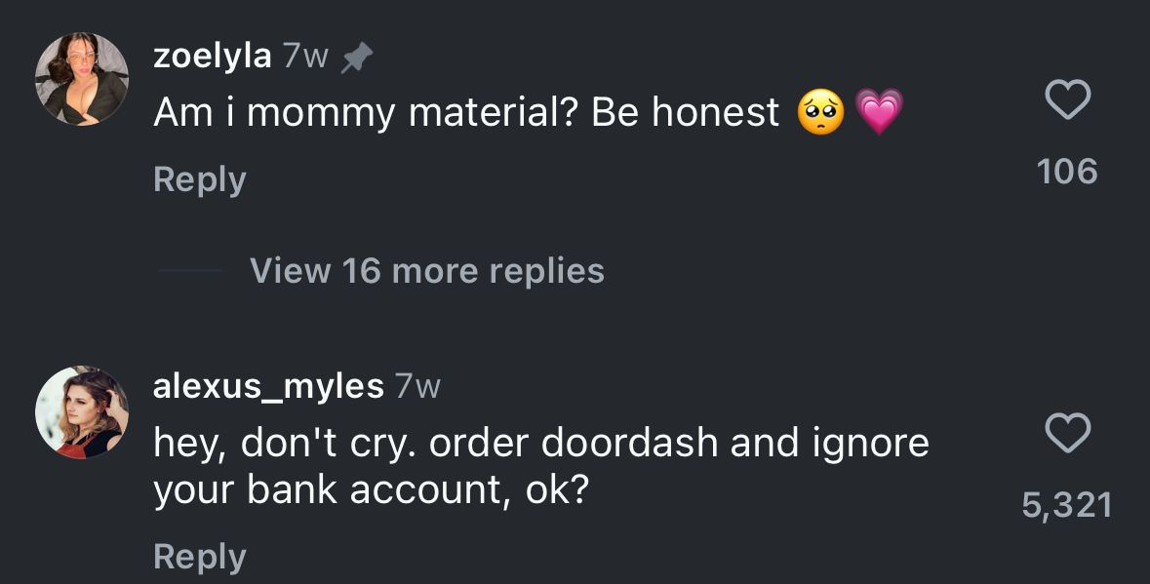Like alexus_myles's comment with the heart icon
1150x584 pixels.
[1067, 433]
